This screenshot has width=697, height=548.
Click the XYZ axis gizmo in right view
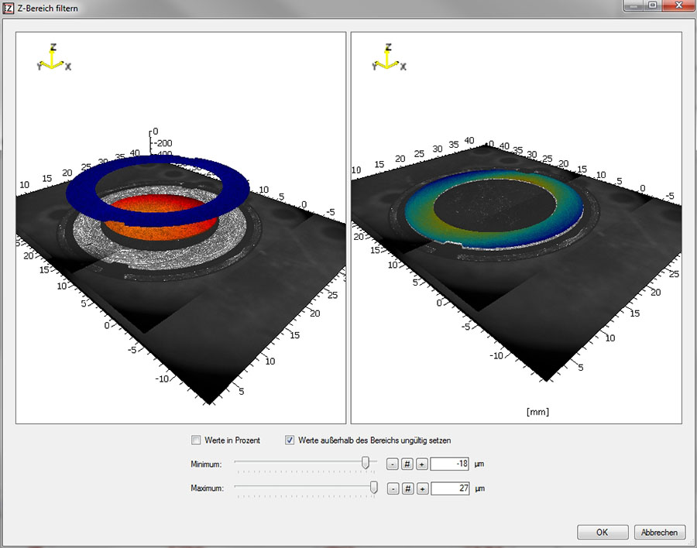tap(388, 59)
